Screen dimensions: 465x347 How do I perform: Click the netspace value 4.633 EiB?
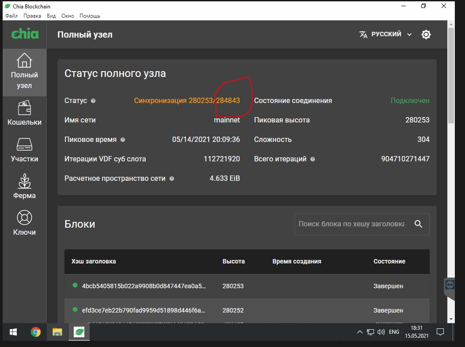pyautogui.click(x=225, y=179)
